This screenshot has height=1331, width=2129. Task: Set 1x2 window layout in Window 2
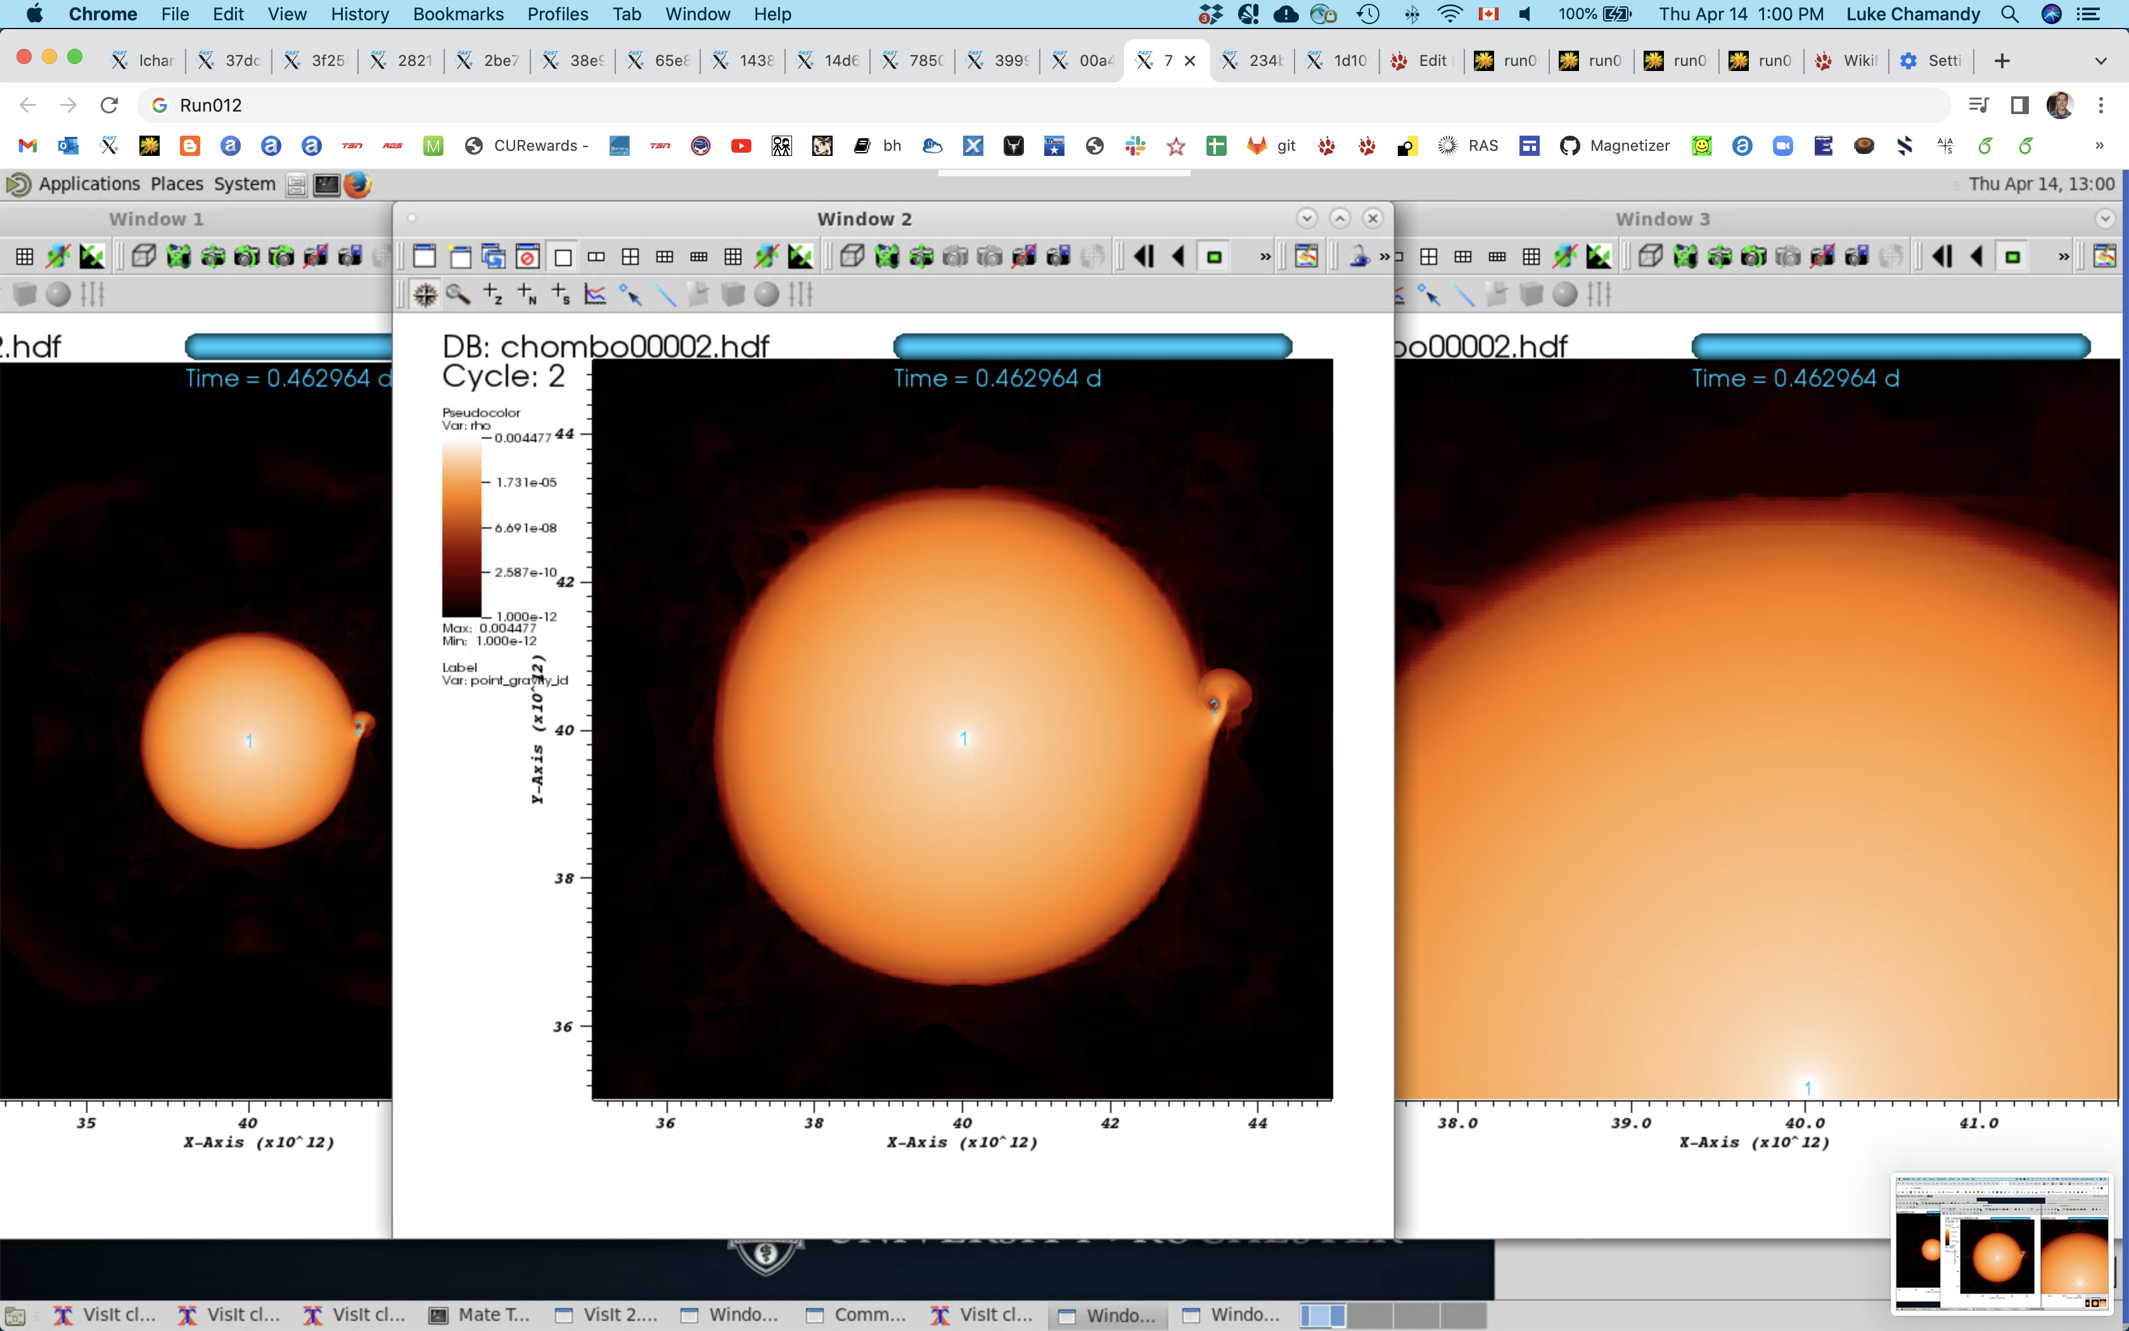(596, 257)
